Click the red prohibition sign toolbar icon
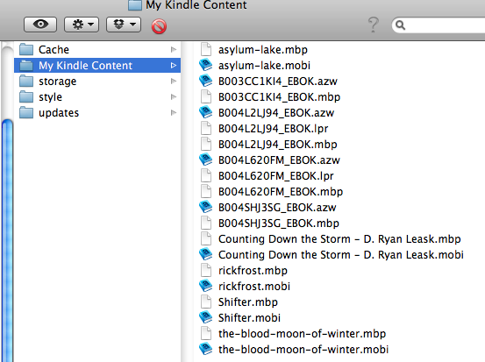This screenshot has width=485, height=362. (159, 26)
